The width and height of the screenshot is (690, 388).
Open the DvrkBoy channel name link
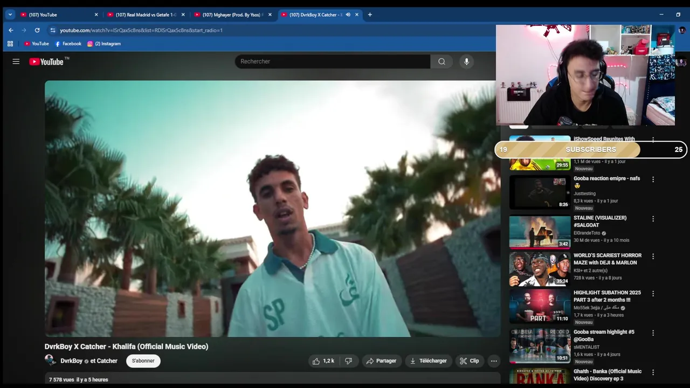(x=71, y=361)
